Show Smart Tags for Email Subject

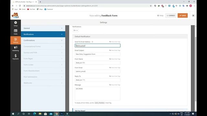coord(115,50)
